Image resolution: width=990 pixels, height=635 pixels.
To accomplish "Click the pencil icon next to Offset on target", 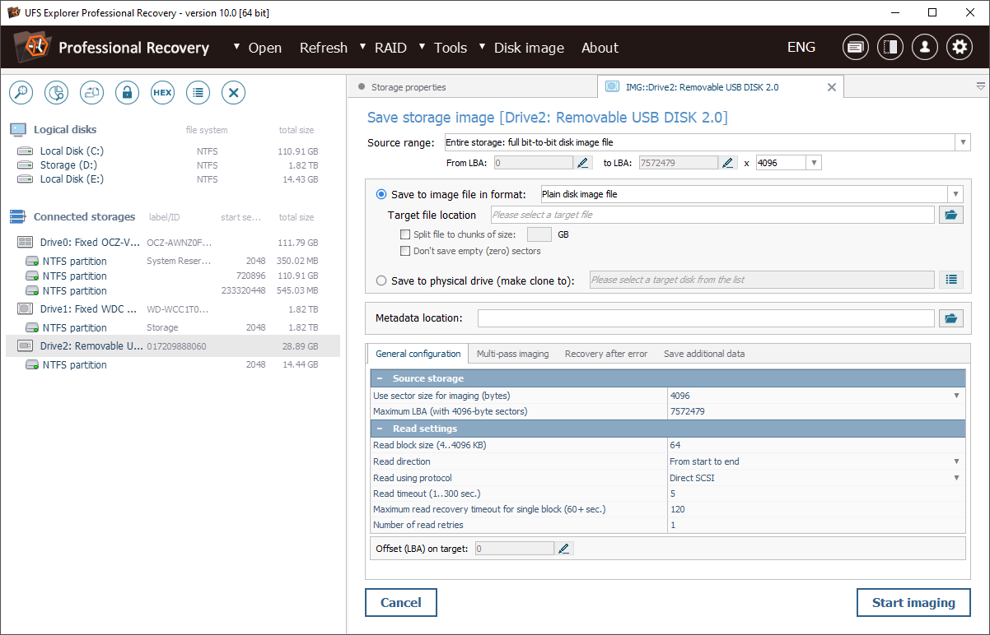I will 564,549.
